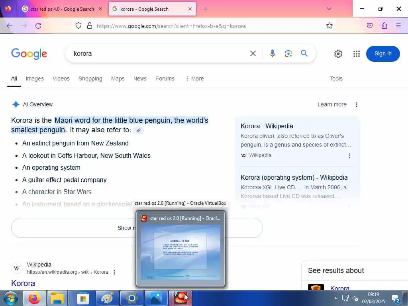Click the Windows Start orb
Screen dimensions: 408x306
point(11,298)
